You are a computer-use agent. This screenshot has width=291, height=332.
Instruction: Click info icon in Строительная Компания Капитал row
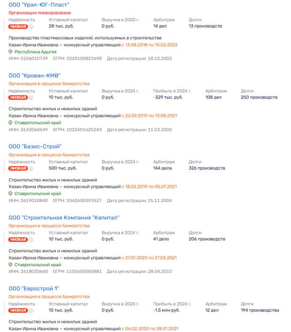(x=31, y=239)
